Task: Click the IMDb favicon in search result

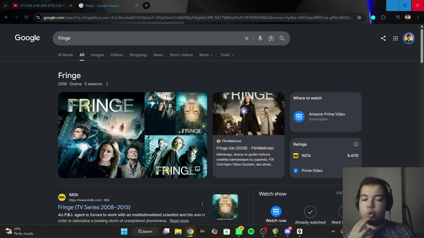Action: (62, 197)
